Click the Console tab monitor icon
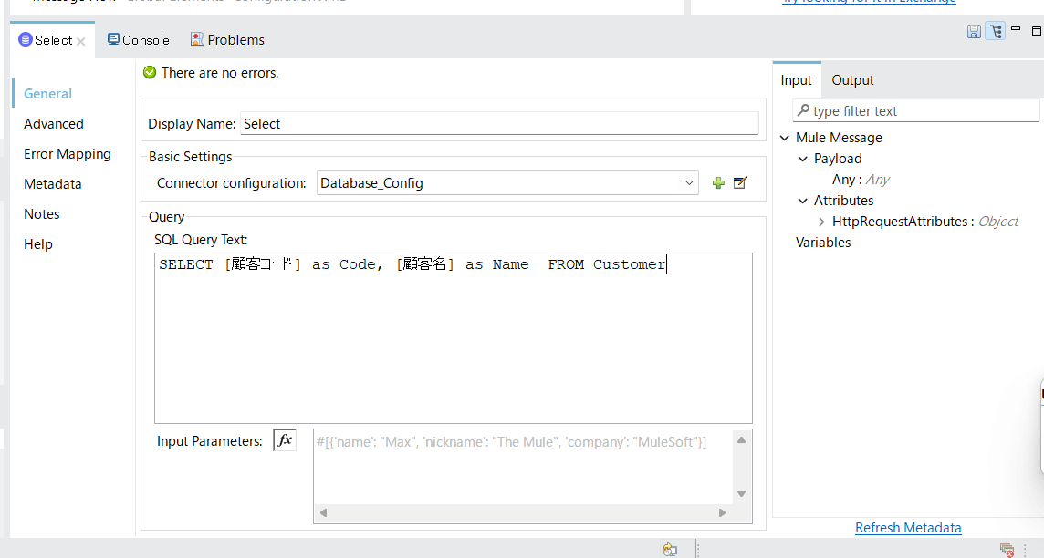 [x=113, y=39]
